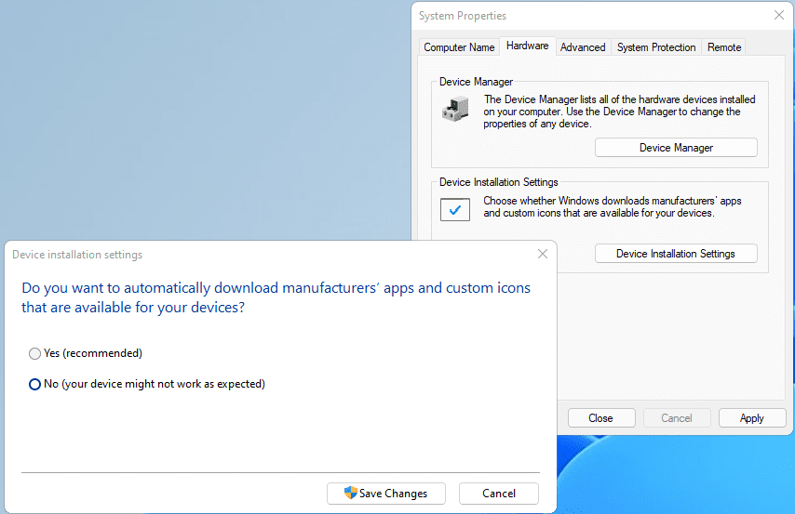Select the Yes (recommended) radio button
Image resolution: width=795 pixels, height=514 pixels.
tap(34, 353)
